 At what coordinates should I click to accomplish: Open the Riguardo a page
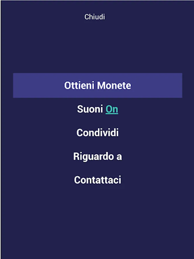pyautogui.click(x=97, y=157)
